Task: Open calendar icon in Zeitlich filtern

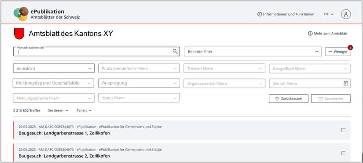Action: (x=345, y=83)
